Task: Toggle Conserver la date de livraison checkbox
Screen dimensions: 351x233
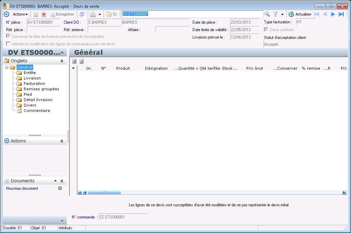Action: 8,36
